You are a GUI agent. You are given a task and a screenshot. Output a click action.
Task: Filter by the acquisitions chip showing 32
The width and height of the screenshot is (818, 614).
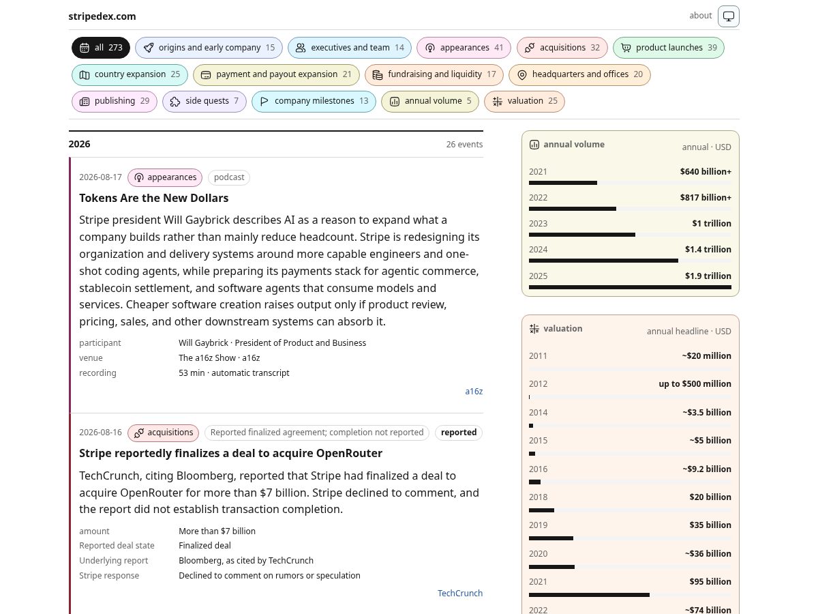point(562,48)
